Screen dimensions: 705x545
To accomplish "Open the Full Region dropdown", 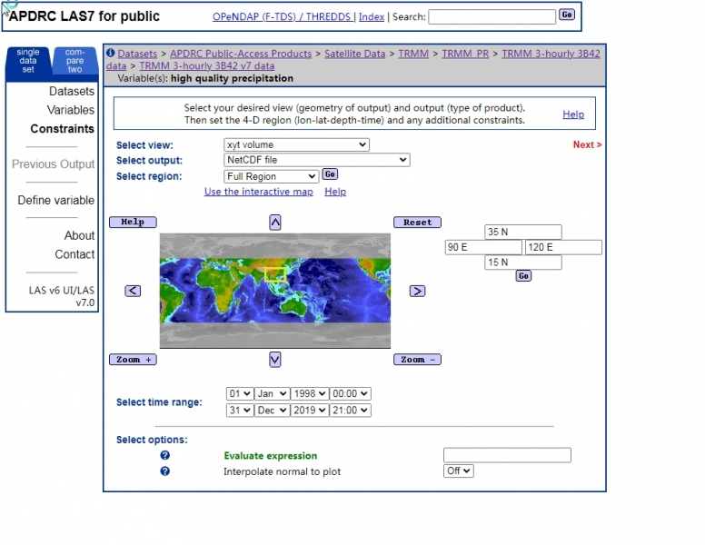I will 271,176.
